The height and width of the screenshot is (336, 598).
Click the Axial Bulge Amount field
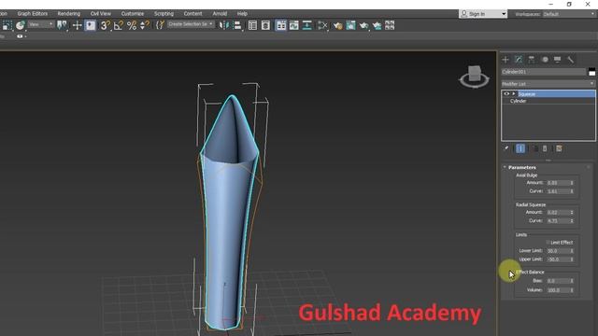pos(557,183)
